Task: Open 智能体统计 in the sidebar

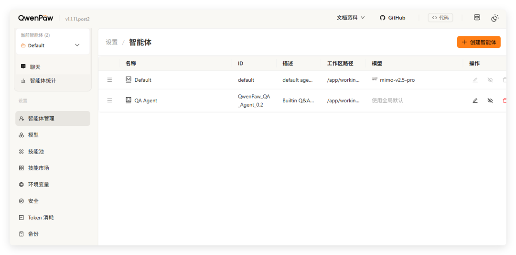Action: (x=53, y=80)
